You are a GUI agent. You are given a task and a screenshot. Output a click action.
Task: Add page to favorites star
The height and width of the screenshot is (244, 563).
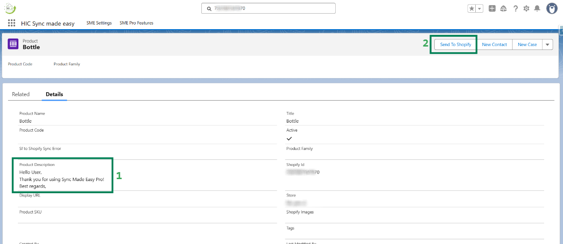pos(472,8)
